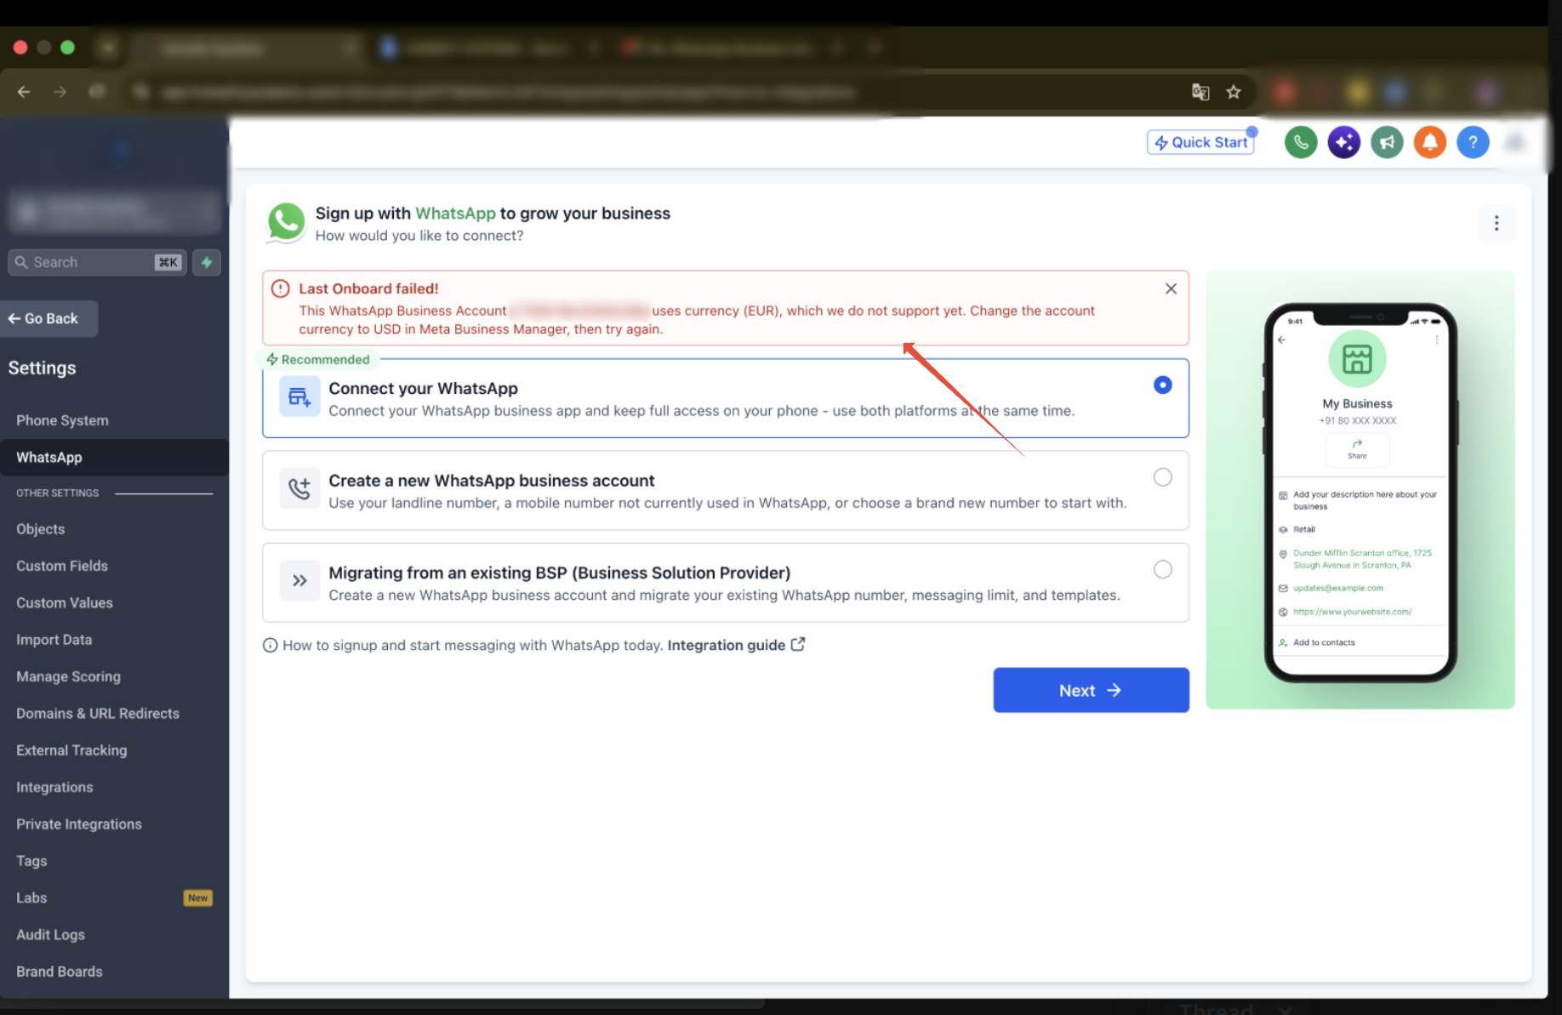The image size is (1562, 1015).
Task: Open Private Integrations settings
Action: click(79, 824)
